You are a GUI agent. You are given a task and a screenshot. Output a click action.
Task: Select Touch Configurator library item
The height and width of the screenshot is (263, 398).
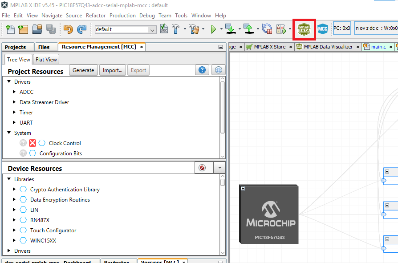tap(53, 230)
